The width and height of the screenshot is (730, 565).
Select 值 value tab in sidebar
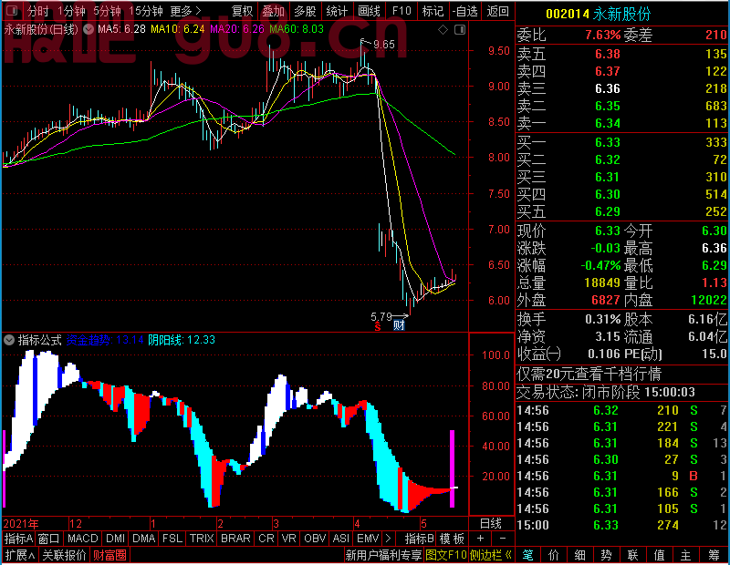(659, 555)
